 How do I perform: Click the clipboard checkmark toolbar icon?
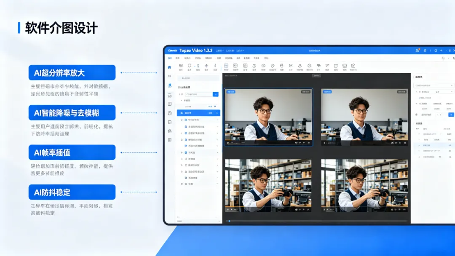[x=353, y=66]
